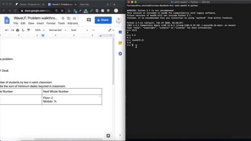The width and height of the screenshot is (251, 141).
Task: Click the green shield extension icon
Action: coord(108,11)
